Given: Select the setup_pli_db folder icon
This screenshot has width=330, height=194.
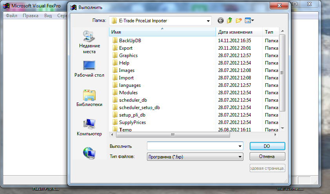Looking at the screenshot, I should pos(115,115).
